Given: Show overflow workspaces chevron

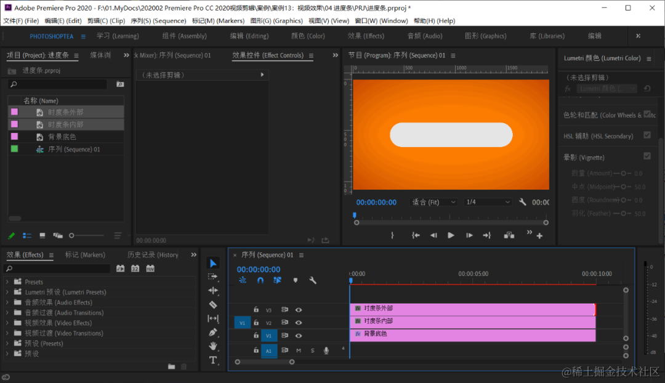Looking at the screenshot, I should [x=638, y=36].
